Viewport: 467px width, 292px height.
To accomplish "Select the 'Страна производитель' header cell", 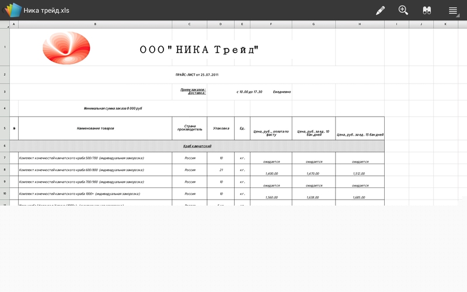I will (x=189, y=128).
